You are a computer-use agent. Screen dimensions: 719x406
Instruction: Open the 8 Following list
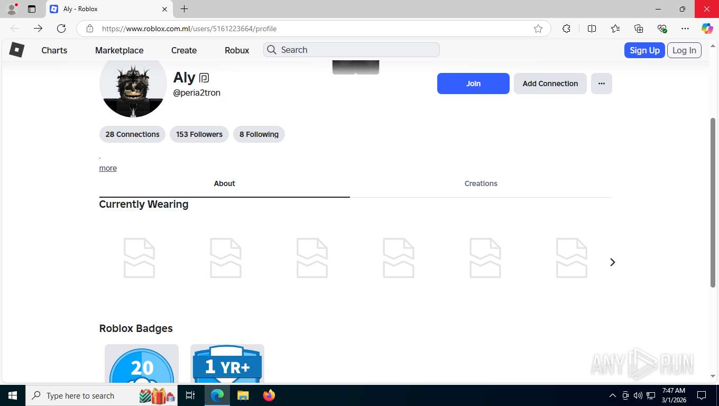coord(259,134)
